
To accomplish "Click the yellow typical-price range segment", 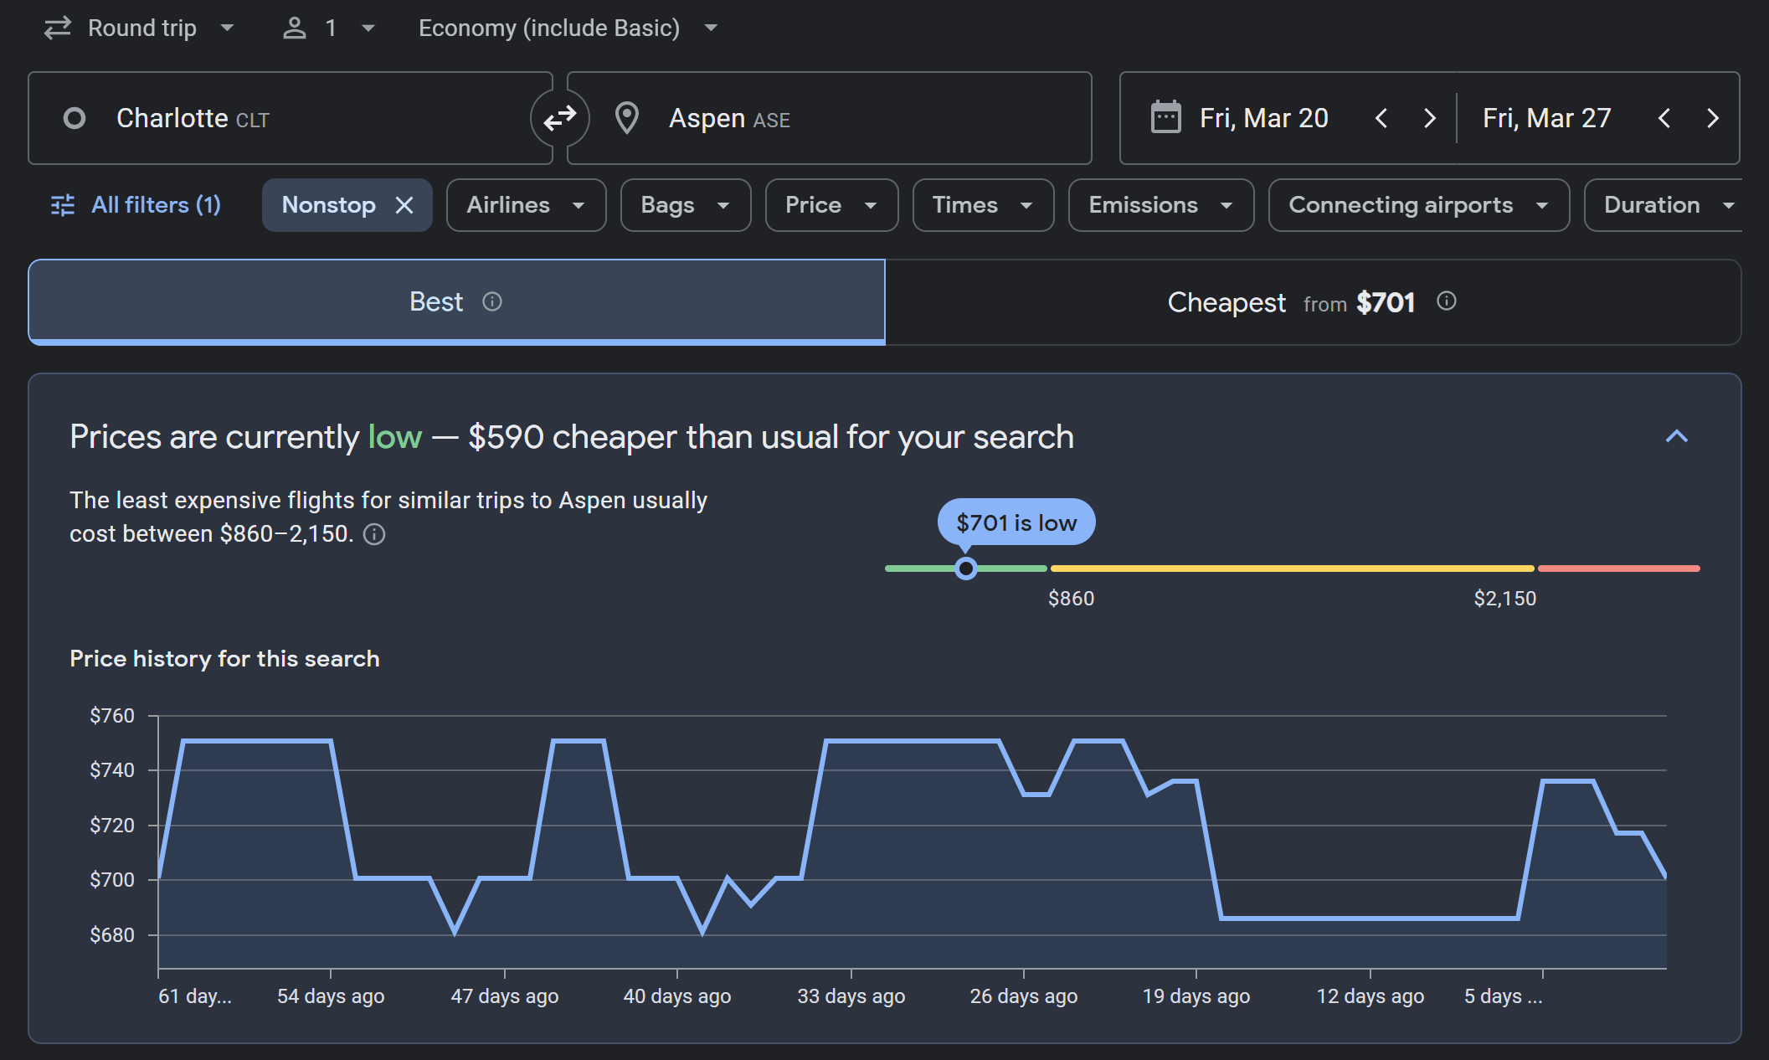I will [x=1293, y=569].
